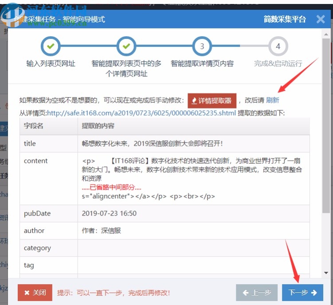Click the 关闭 button

click(35, 293)
